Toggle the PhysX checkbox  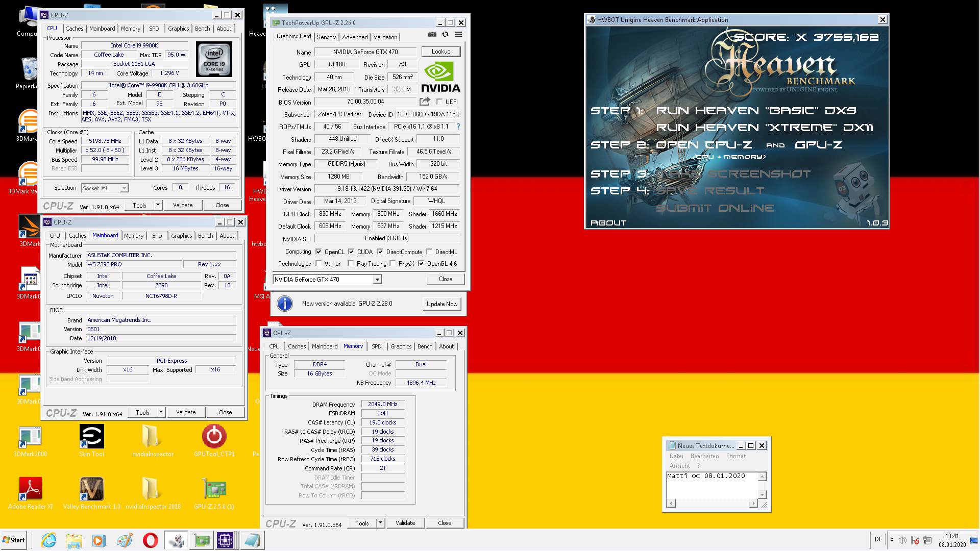pos(393,263)
